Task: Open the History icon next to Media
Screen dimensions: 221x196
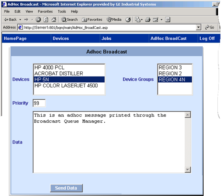Action: [128, 19]
